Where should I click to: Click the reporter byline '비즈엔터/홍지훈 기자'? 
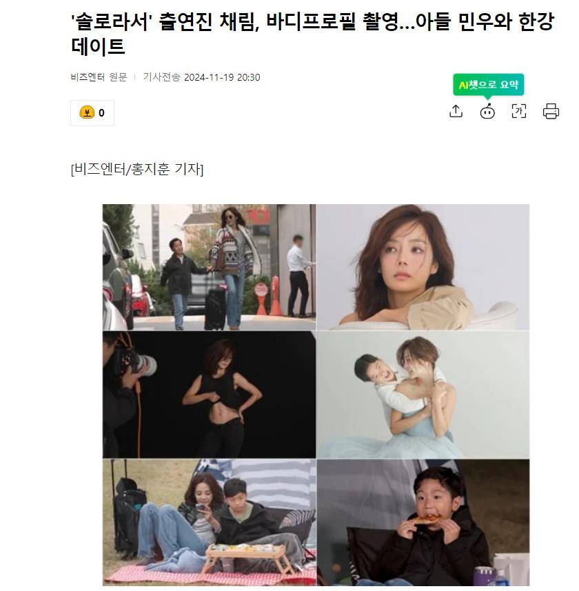point(137,169)
